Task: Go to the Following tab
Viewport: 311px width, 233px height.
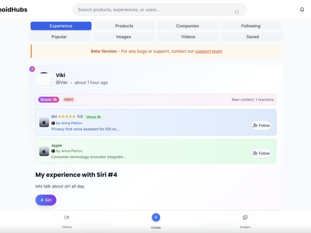Action: coord(251,26)
